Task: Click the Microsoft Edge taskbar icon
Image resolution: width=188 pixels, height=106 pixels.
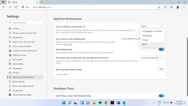Action: click(124, 103)
